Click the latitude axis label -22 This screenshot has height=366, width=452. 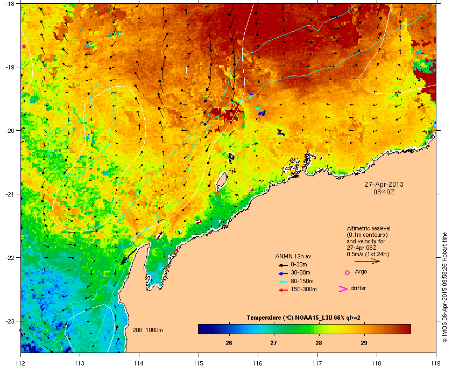tap(9, 258)
